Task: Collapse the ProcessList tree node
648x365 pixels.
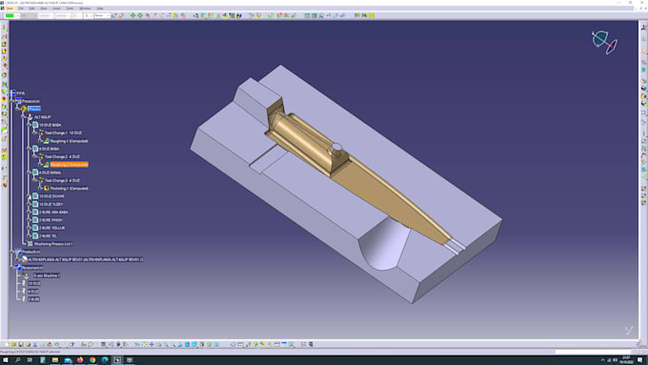Action: click(12, 101)
